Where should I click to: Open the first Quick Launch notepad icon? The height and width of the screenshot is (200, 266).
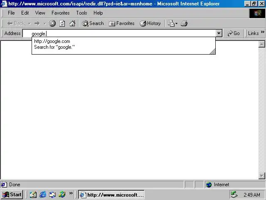tap(33, 195)
